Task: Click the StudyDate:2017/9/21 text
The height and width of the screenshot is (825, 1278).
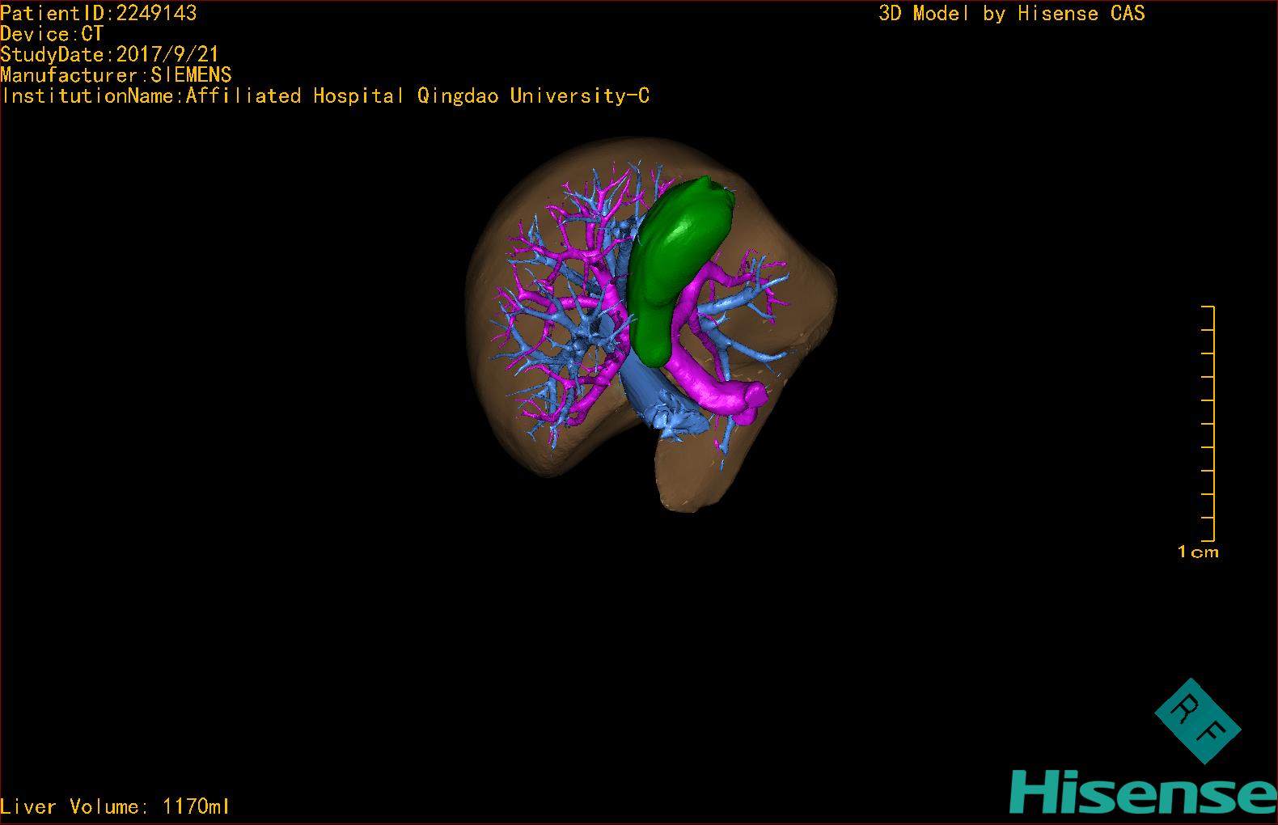Action: (110, 55)
